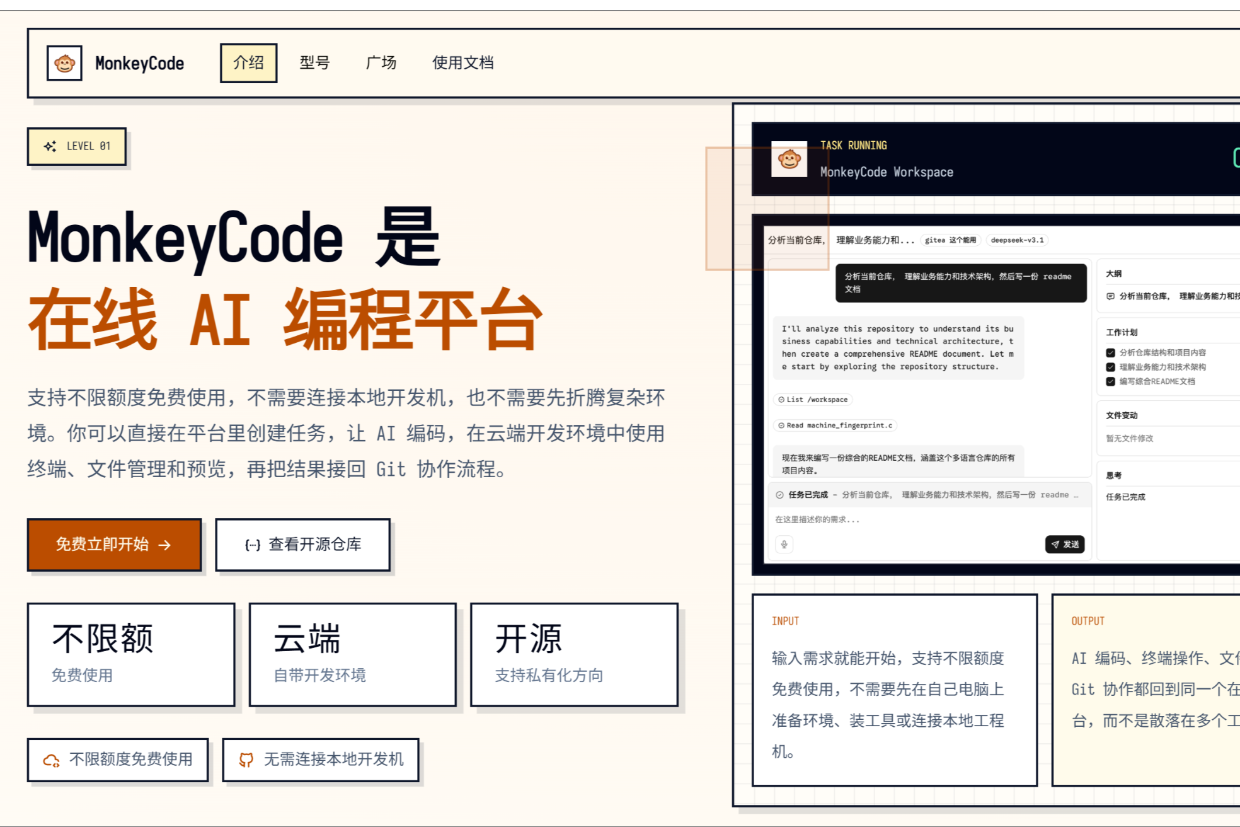Screen dimensions: 1240x827
Task: Click the GitHub icon beside 无需连接本地开发机
Action: [246, 760]
